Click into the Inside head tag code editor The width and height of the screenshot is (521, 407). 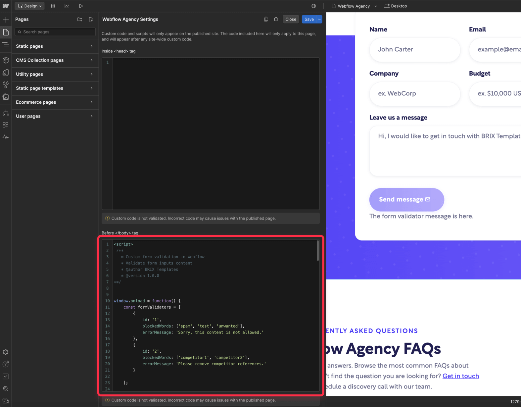point(211,133)
